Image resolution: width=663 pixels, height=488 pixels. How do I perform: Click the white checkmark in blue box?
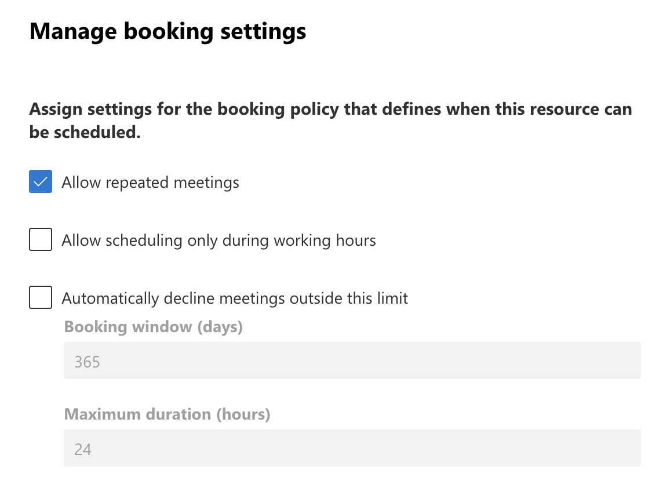[x=41, y=182]
